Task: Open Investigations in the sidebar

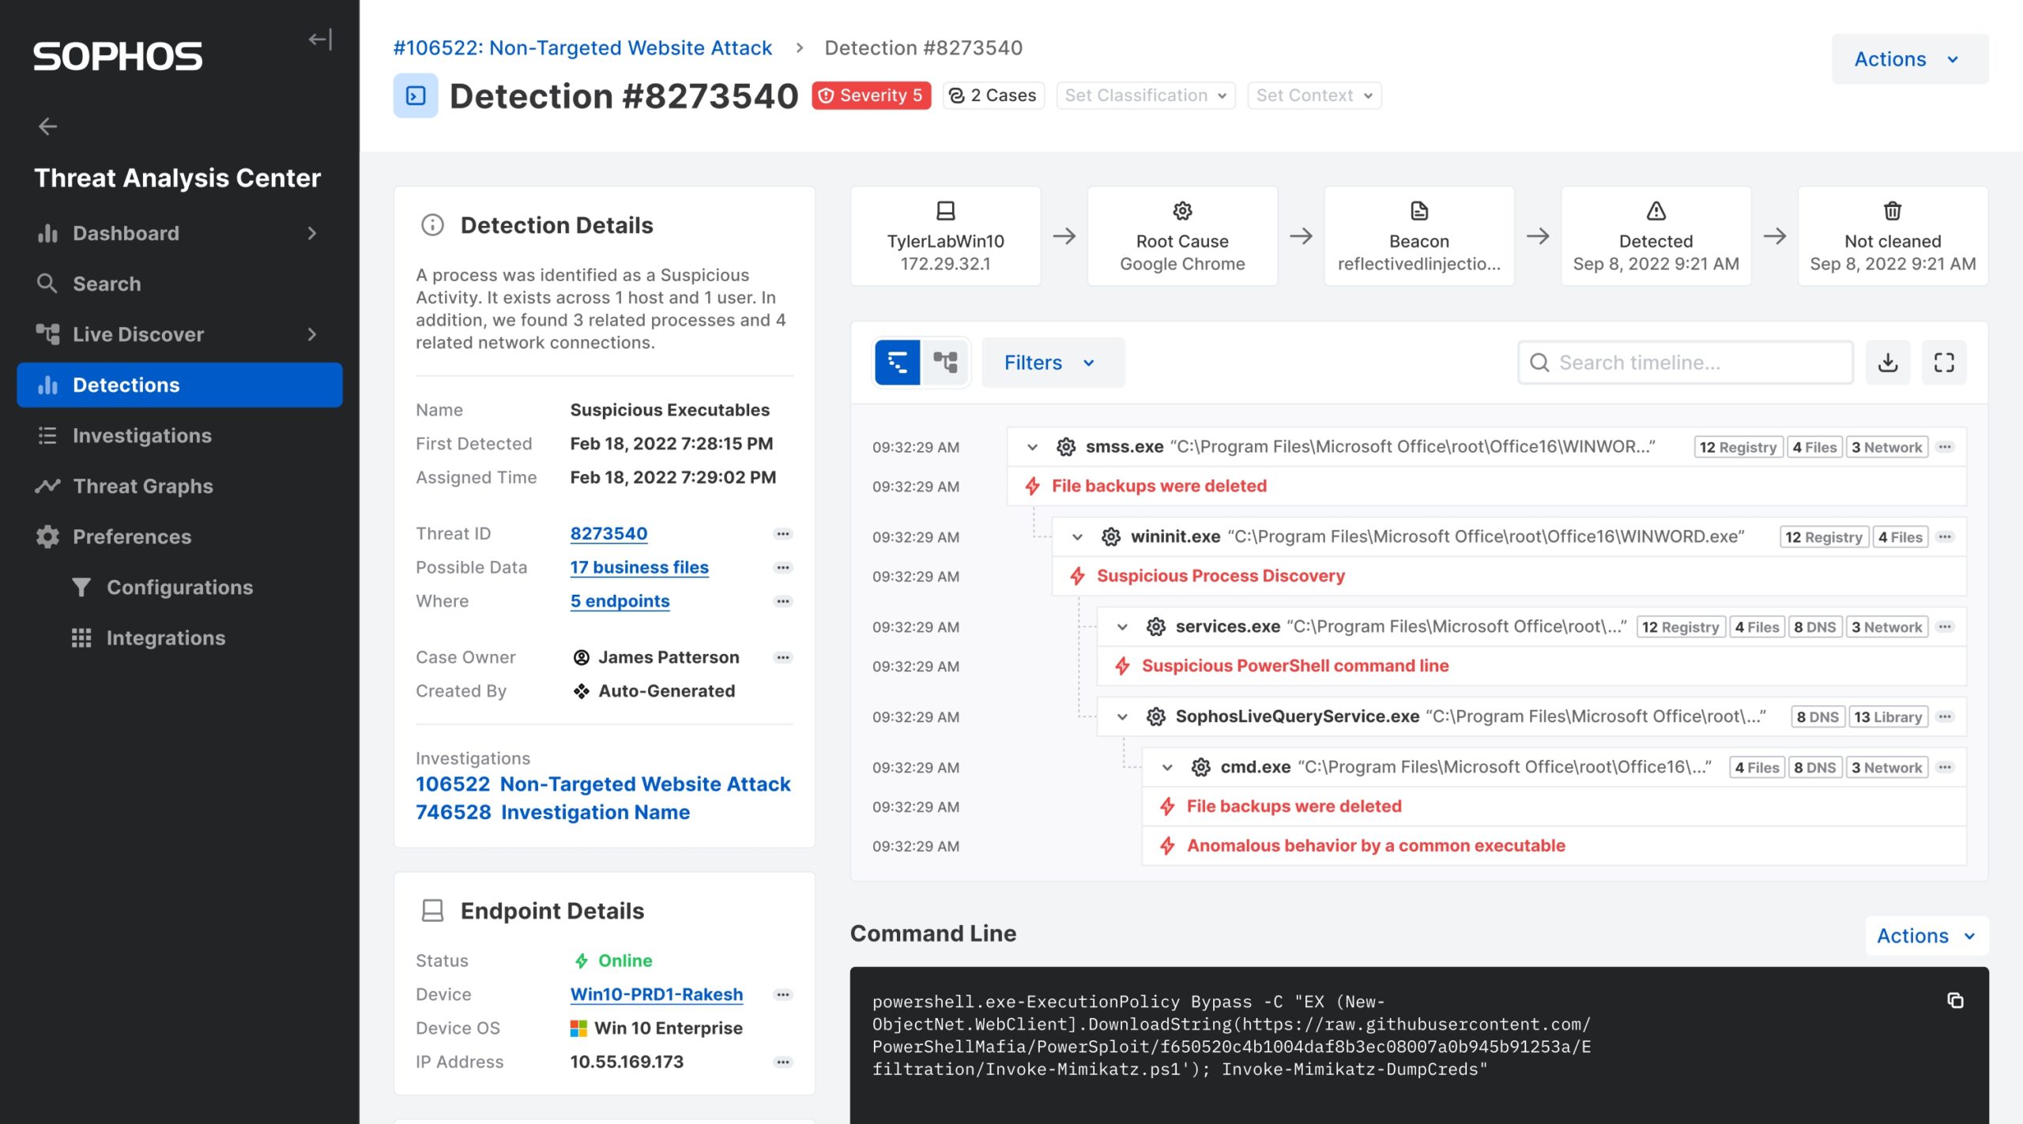Action: 142,435
